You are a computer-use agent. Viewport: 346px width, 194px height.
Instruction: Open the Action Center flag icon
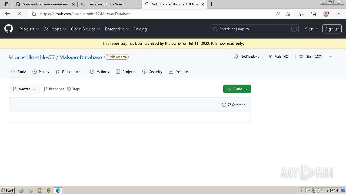[x=320, y=190]
